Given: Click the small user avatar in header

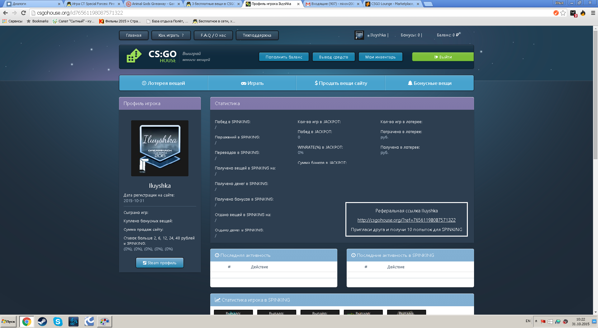Looking at the screenshot, I should [x=359, y=35].
